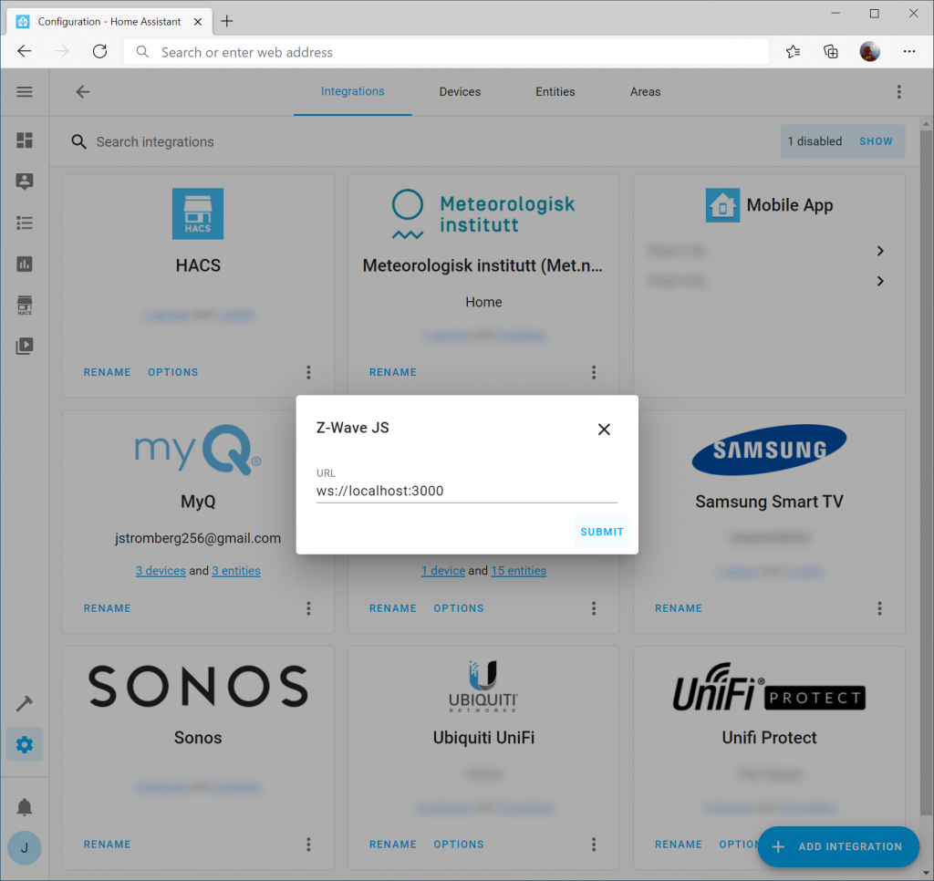
Task: Switch to the Areas tab
Action: [645, 92]
